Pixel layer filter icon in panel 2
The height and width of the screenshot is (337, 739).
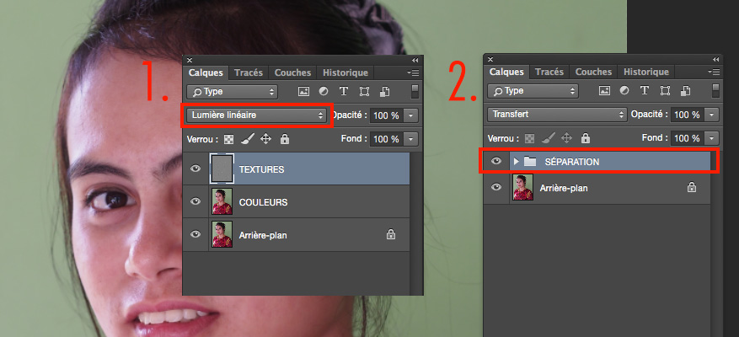click(604, 90)
